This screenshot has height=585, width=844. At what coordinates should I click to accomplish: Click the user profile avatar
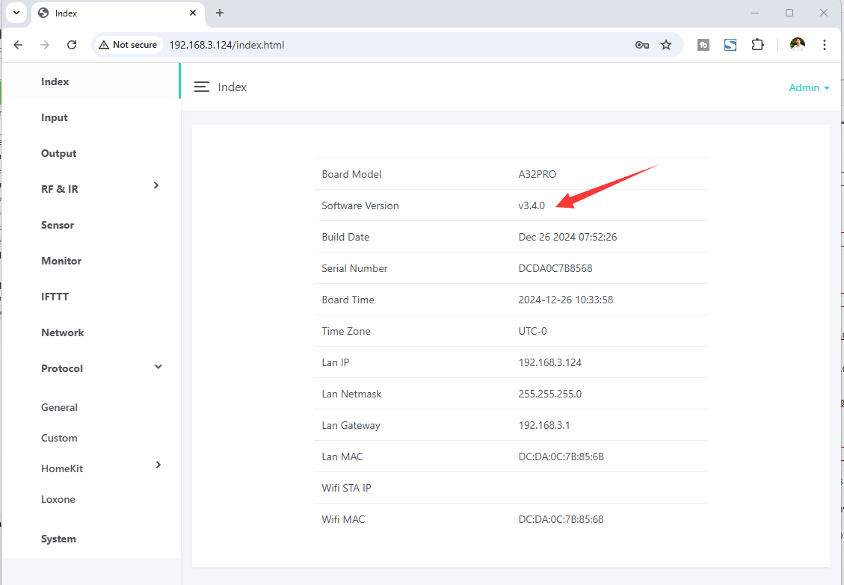(798, 45)
